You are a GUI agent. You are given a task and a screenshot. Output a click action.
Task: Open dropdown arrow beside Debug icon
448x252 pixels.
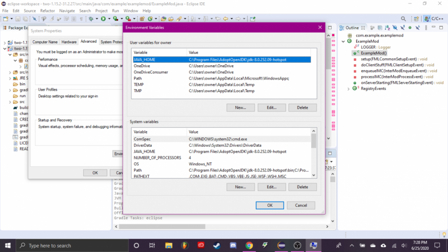click(x=97, y=19)
